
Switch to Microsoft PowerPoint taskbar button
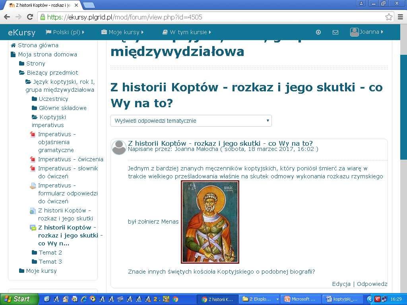point(301,299)
